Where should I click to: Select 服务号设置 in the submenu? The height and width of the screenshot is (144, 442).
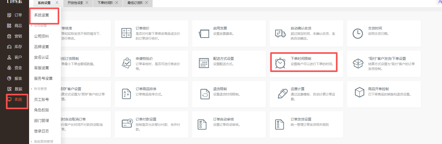click(x=43, y=78)
